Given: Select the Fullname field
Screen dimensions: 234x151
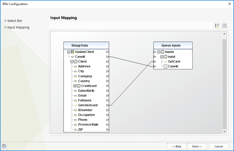Looking at the screenshot, I should (x=85, y=100).
